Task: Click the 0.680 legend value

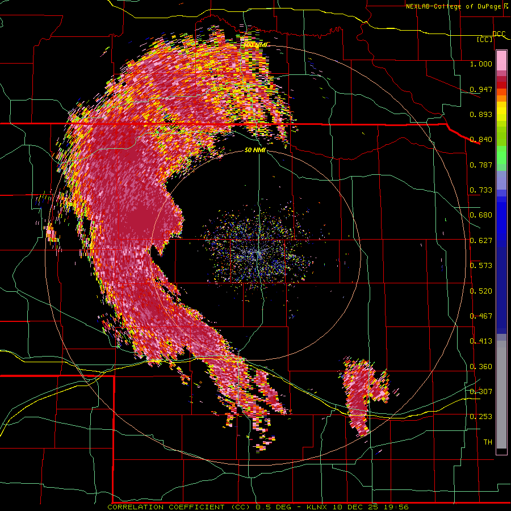Action: click(481, 215)
